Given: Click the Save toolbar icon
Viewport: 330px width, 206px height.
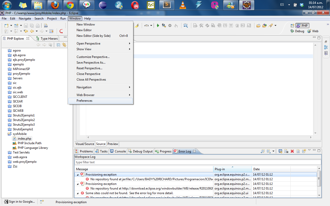Looking at the screenshot, I should (26, 25).
